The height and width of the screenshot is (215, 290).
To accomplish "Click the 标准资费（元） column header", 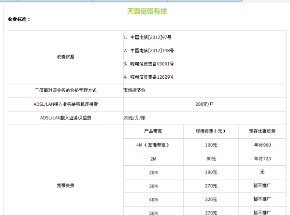I will [211, 131].
